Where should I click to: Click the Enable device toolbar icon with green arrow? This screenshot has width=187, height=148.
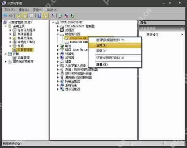[72, 16]
